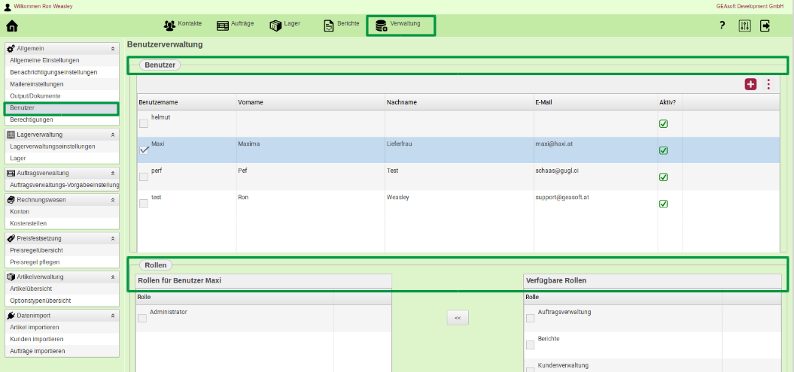The height and width of the screenshot is (372, 794).
Task: Add a new user with red plus icon
Action: pos(750,84)
